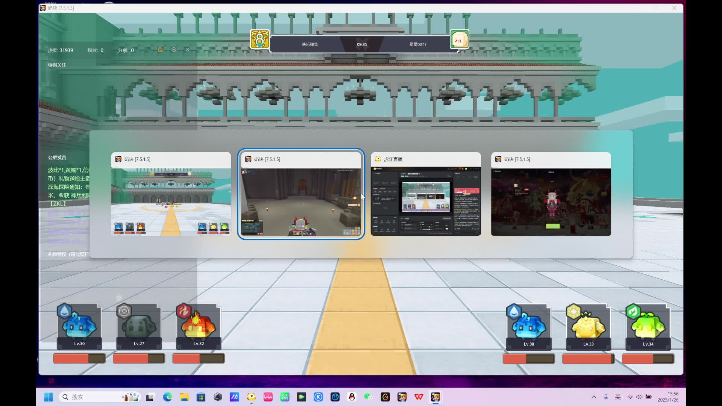This screenshot has height=406, width=722.
Task: Toggle the 英 input language indicator
Action: coord(618,397)
